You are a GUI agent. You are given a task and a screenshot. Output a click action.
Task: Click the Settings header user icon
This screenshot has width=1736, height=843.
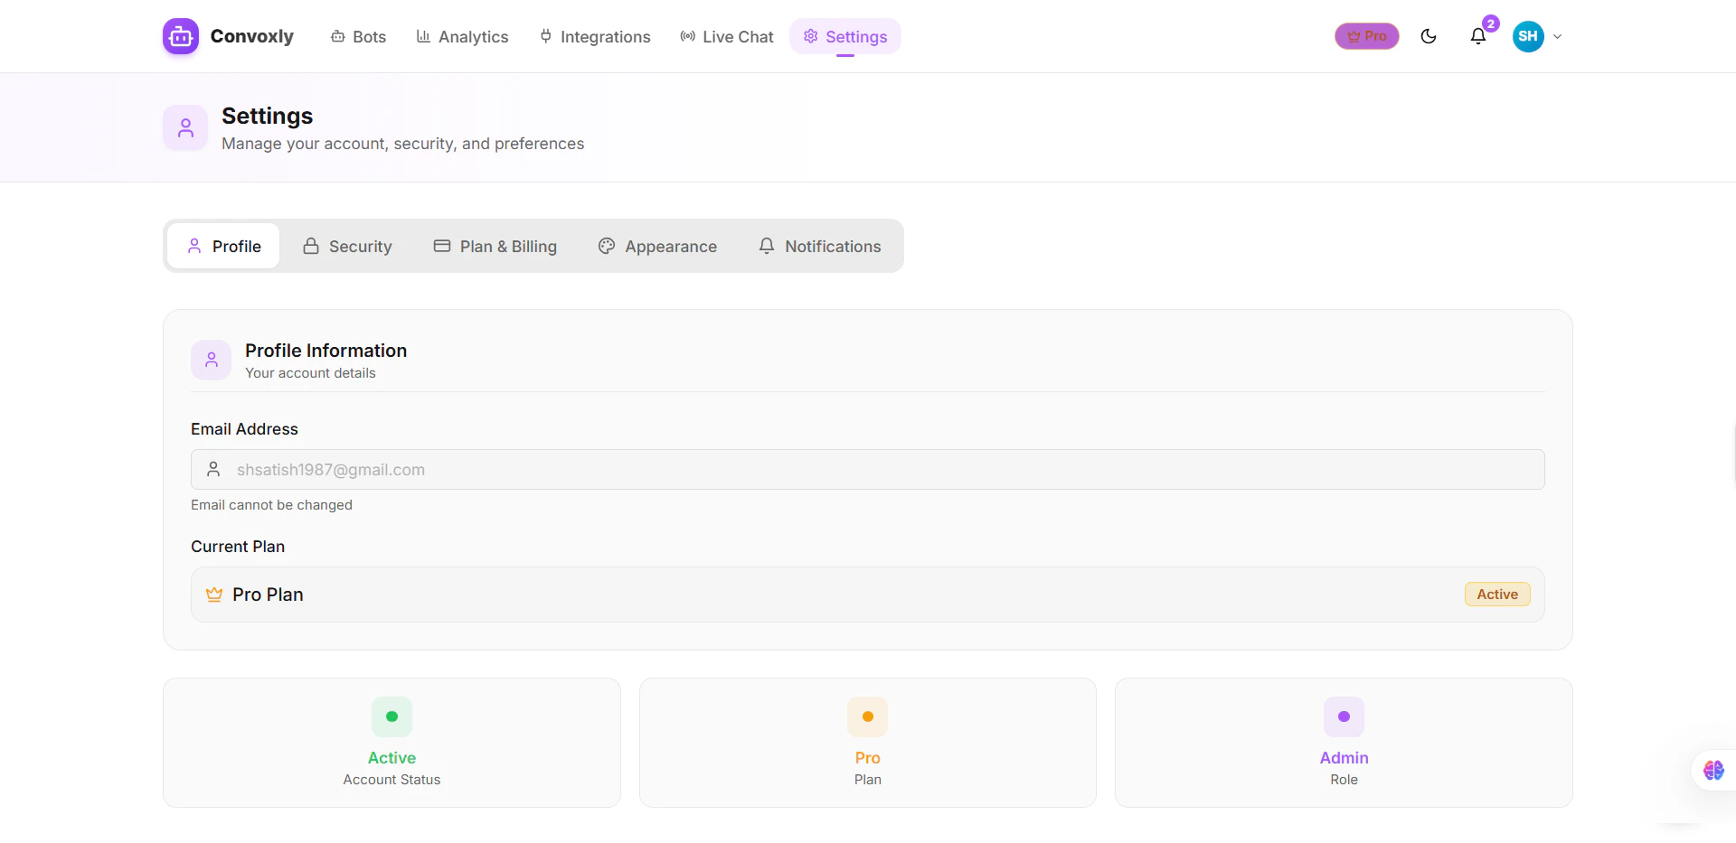(x=185, y=127)
